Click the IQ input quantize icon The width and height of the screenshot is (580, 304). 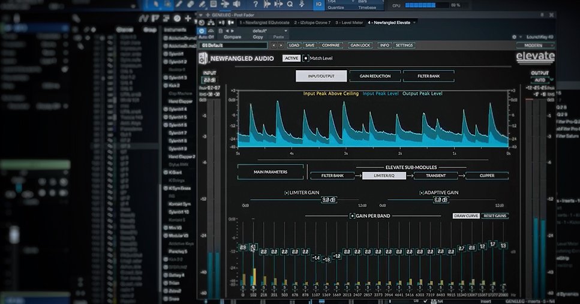[x=319, y=5]
